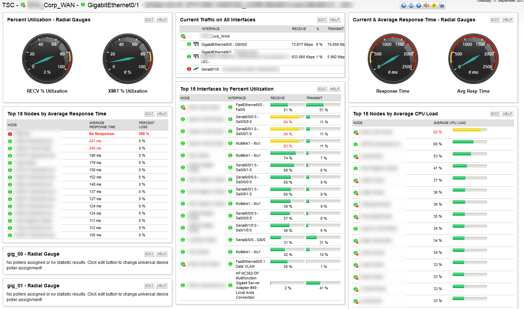Viewport: 524px width, 309px height.
Task: Click the red status icon beside Serial0/1/0
Action: tap(189, 69)
